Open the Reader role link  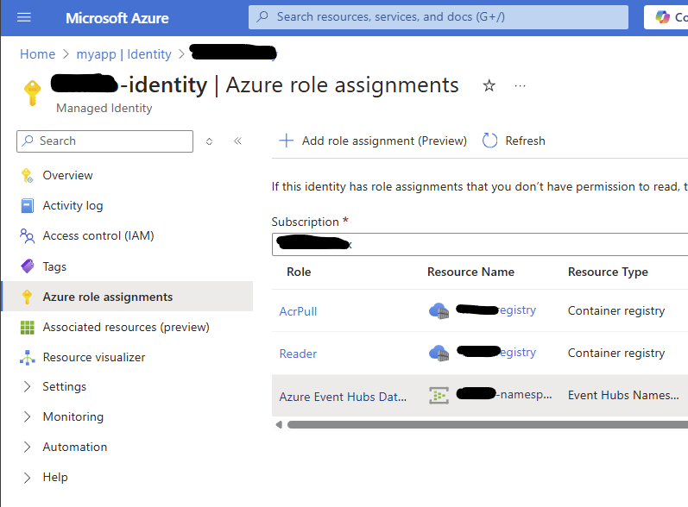[298, 354]
